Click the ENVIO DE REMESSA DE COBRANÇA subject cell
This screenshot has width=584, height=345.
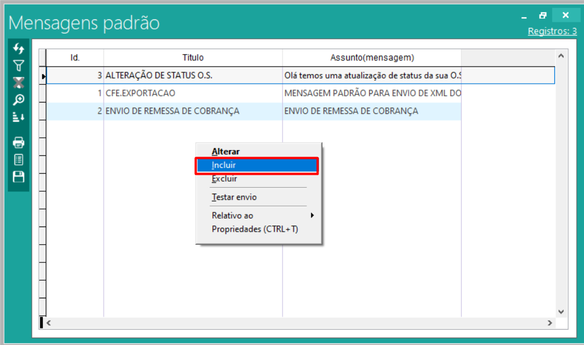click(x=371, y=111)
